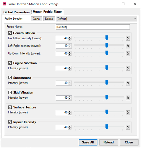Uncheck Impact Intensity checkbox

pyautogui.click(x=10, y=122)
